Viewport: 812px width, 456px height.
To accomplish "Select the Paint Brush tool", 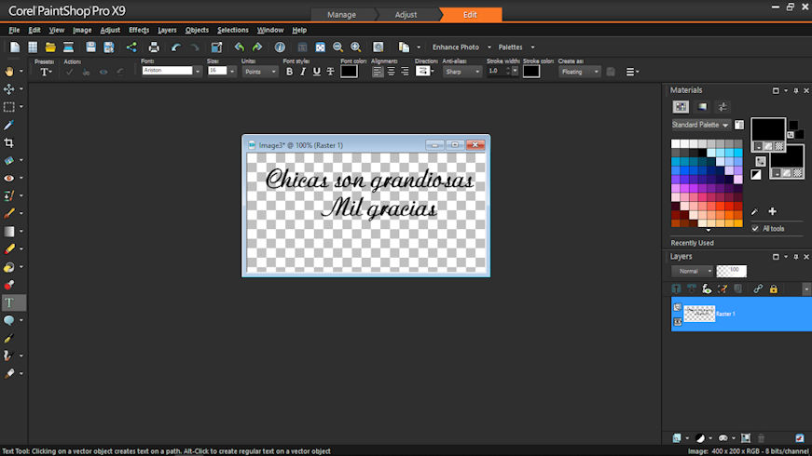I will coord(9,213).
